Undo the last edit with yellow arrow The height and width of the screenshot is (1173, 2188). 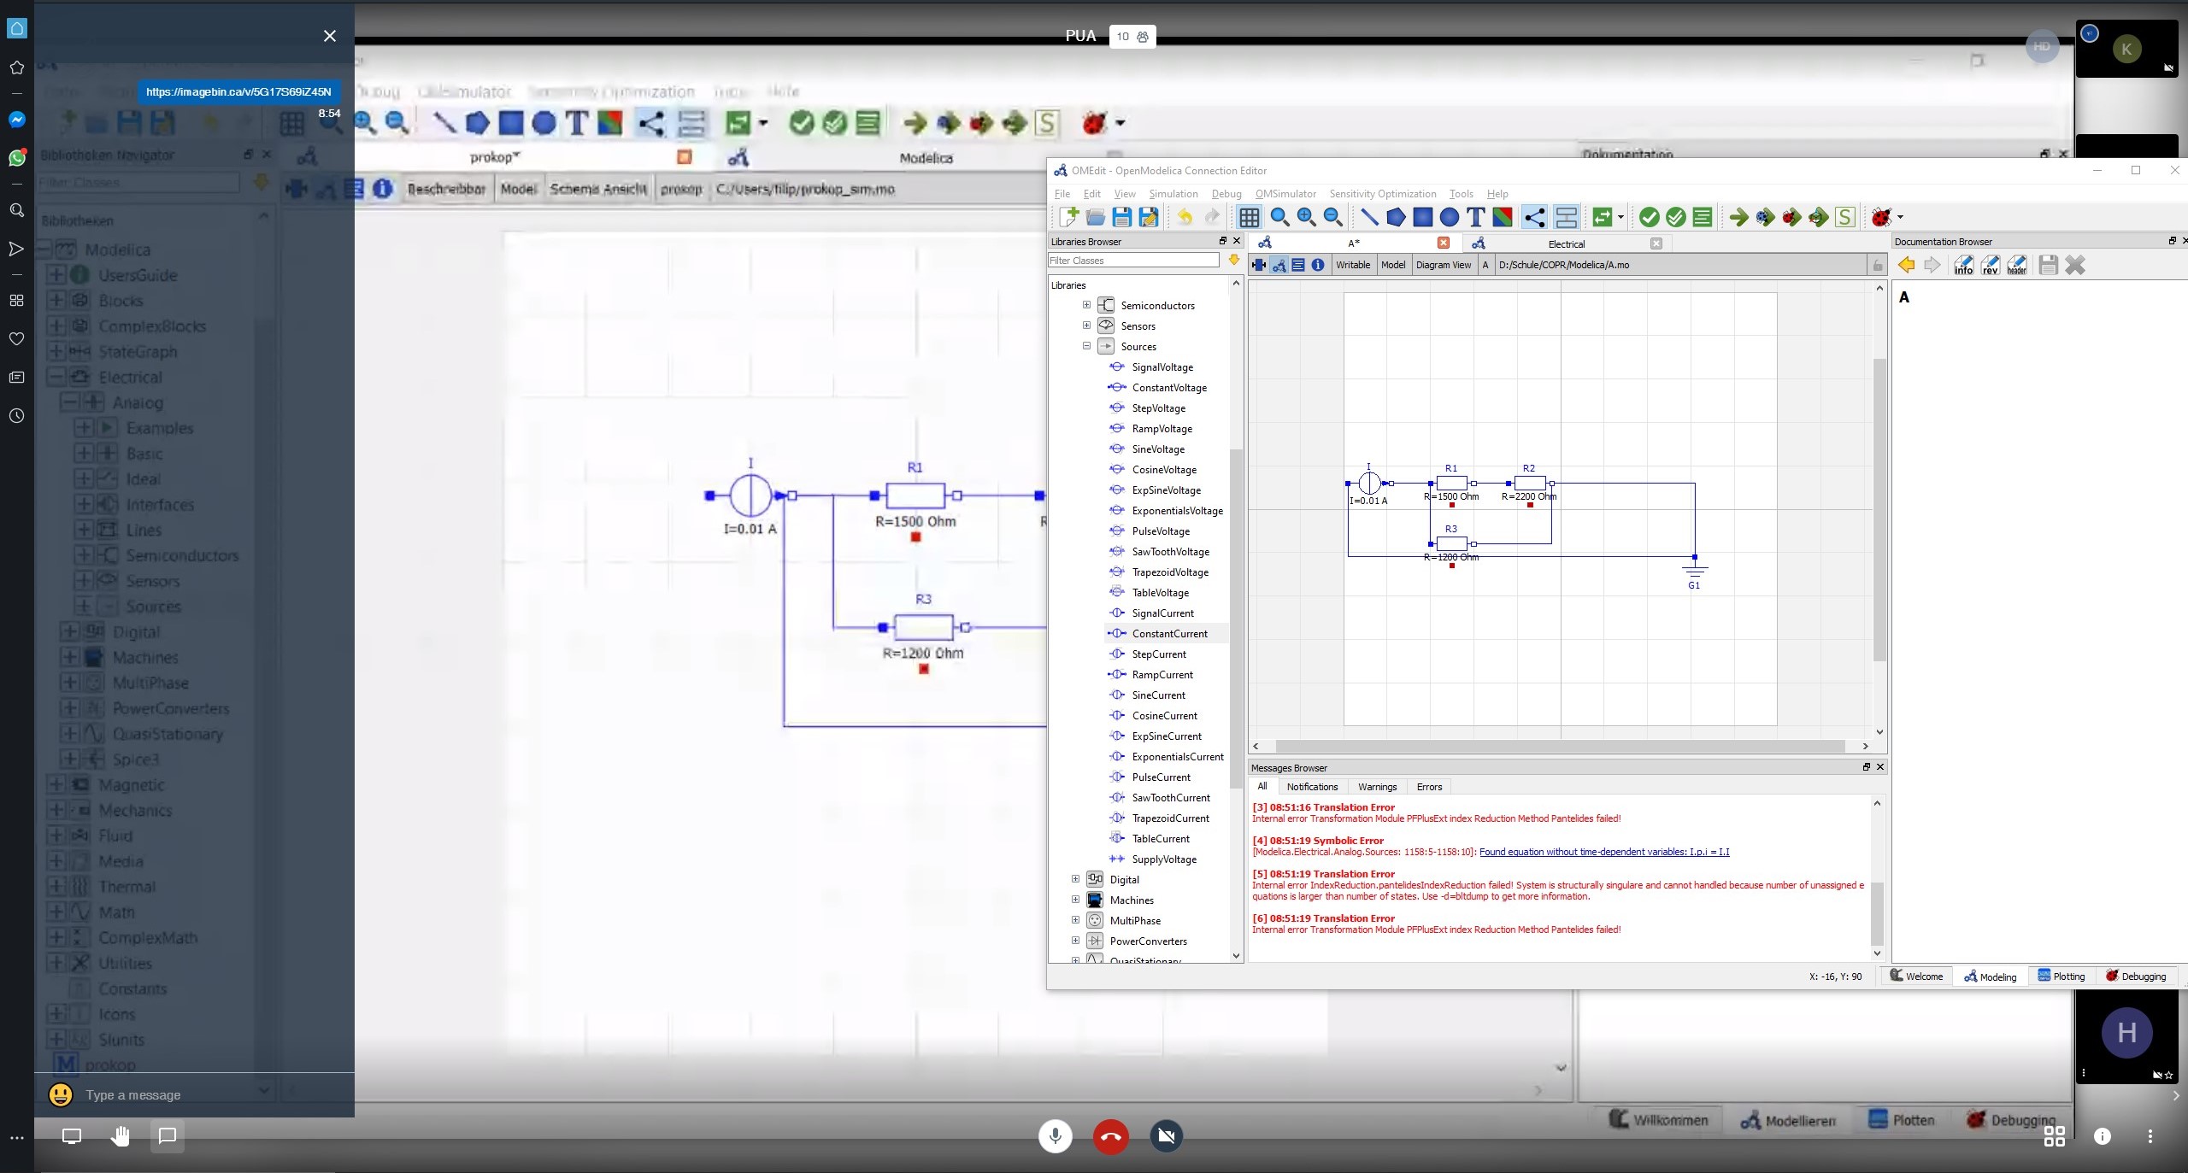[x=1185, y=217]
